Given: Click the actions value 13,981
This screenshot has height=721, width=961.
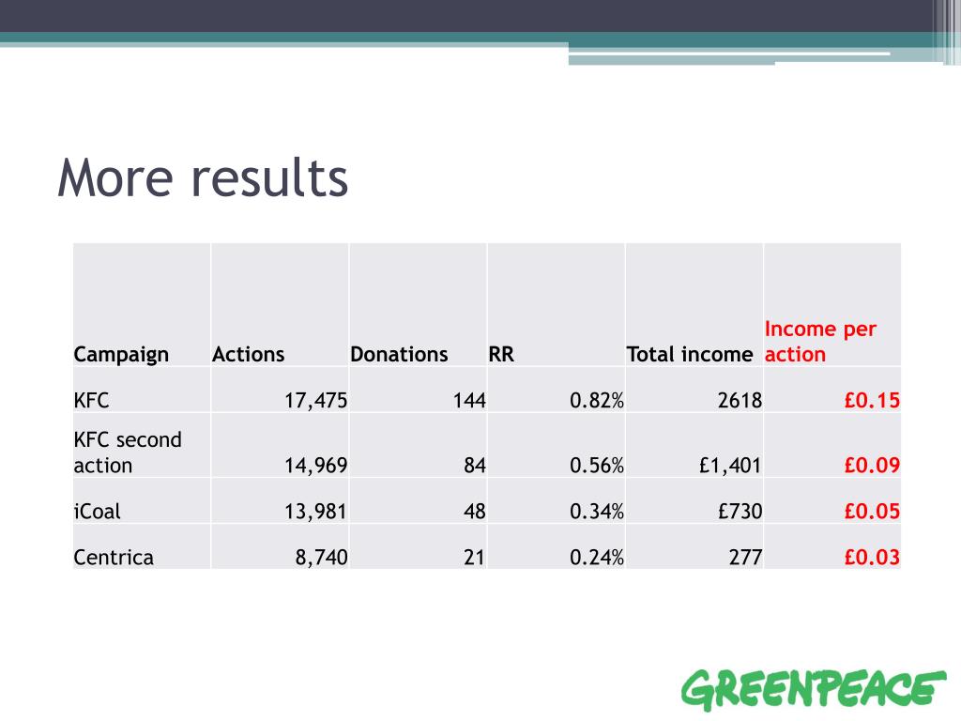Looking at the screenshot, I should click(315, 512).
